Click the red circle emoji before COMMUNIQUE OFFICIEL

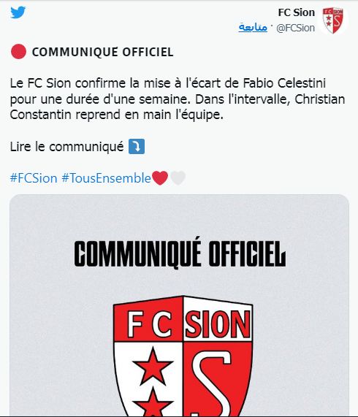(18, 52)
